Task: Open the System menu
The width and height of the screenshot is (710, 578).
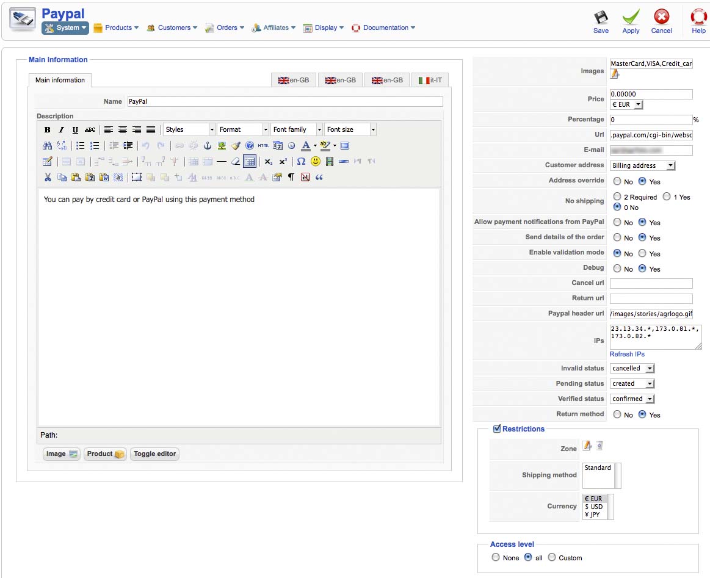Action: 65,28
